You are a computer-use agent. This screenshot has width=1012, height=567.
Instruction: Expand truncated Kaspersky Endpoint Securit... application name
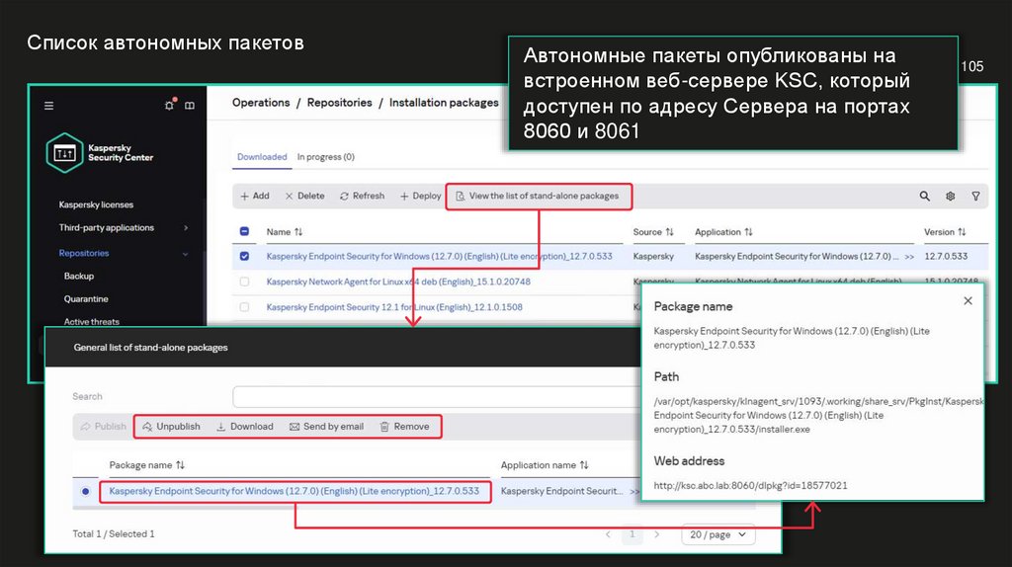tap(634, 492)
